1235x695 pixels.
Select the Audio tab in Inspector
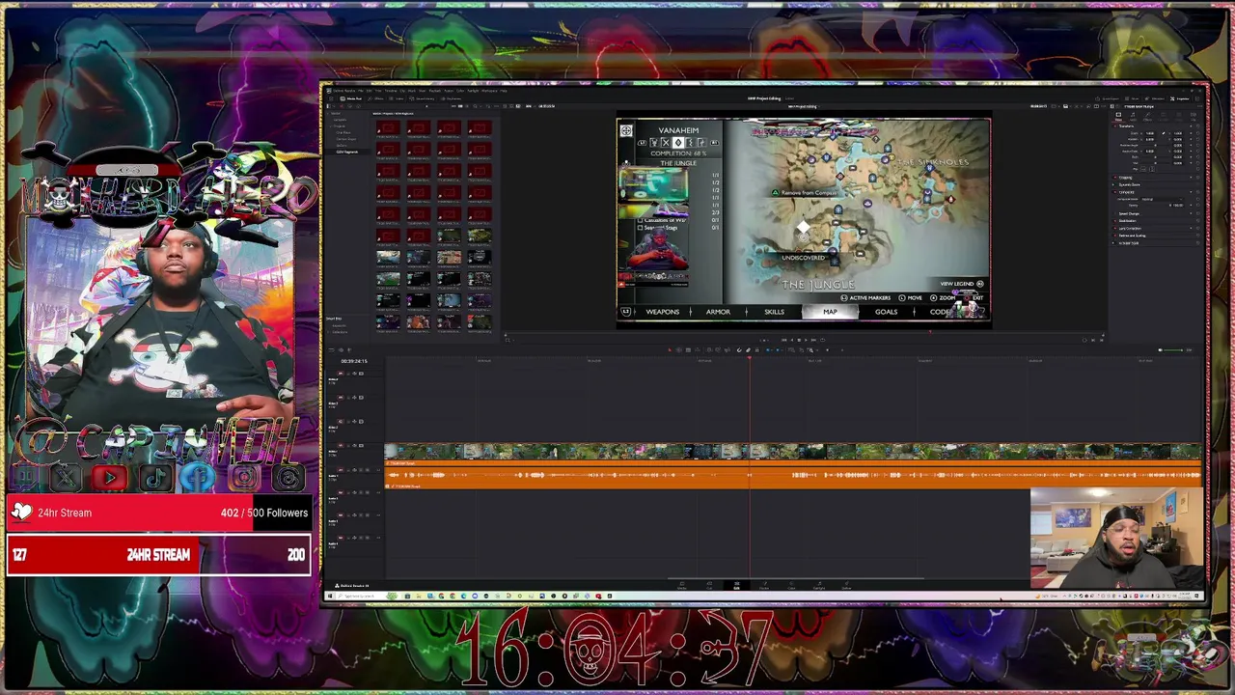1133,117
